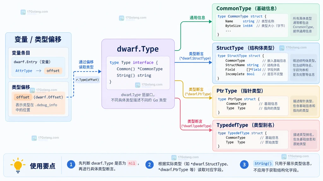Click the (dwarf.Offset) text
Image resolution: width=323 pixels, height=181 pixels.
click(x=48, y=97)
